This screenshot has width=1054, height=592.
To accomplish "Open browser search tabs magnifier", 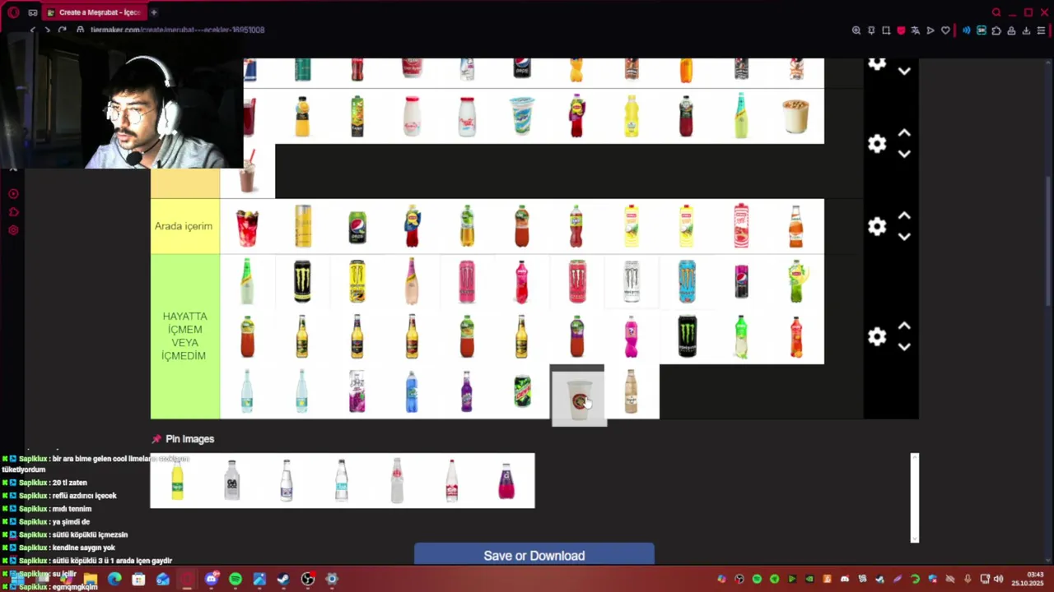I will tap(996, 12).
